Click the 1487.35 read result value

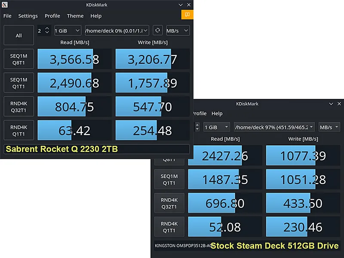click(225, 180)
